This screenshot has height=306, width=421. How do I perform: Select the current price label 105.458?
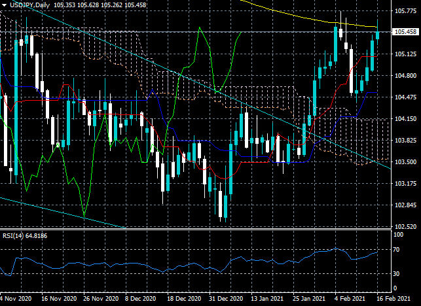pos(405,32)
